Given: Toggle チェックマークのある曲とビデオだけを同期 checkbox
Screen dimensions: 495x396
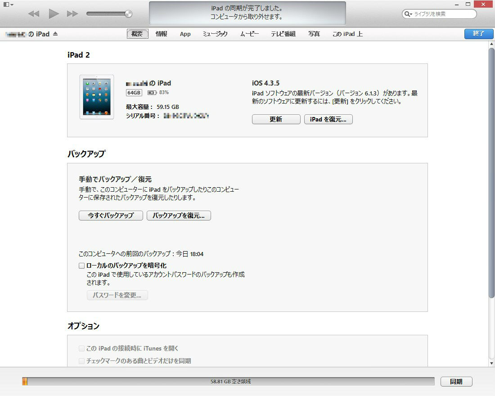Looking at the screenshot, I should pyautogui.click(x=81, y=361).
